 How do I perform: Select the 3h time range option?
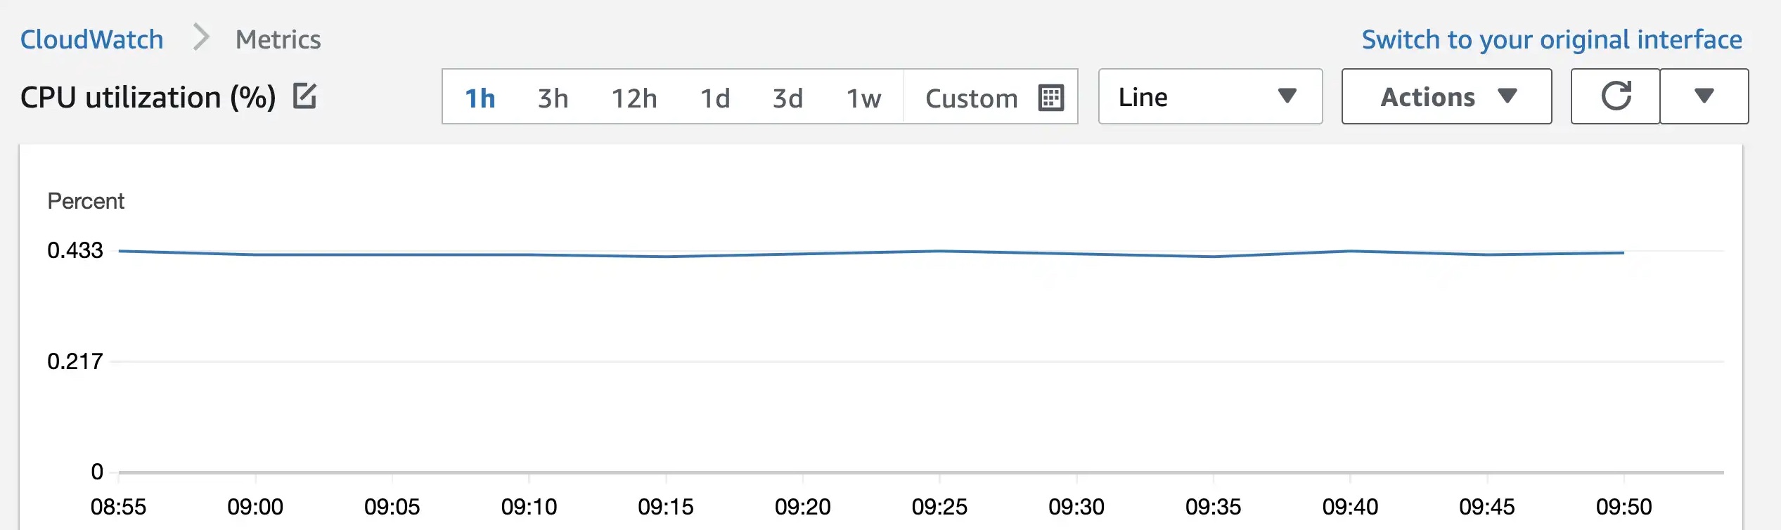(551, 98)
